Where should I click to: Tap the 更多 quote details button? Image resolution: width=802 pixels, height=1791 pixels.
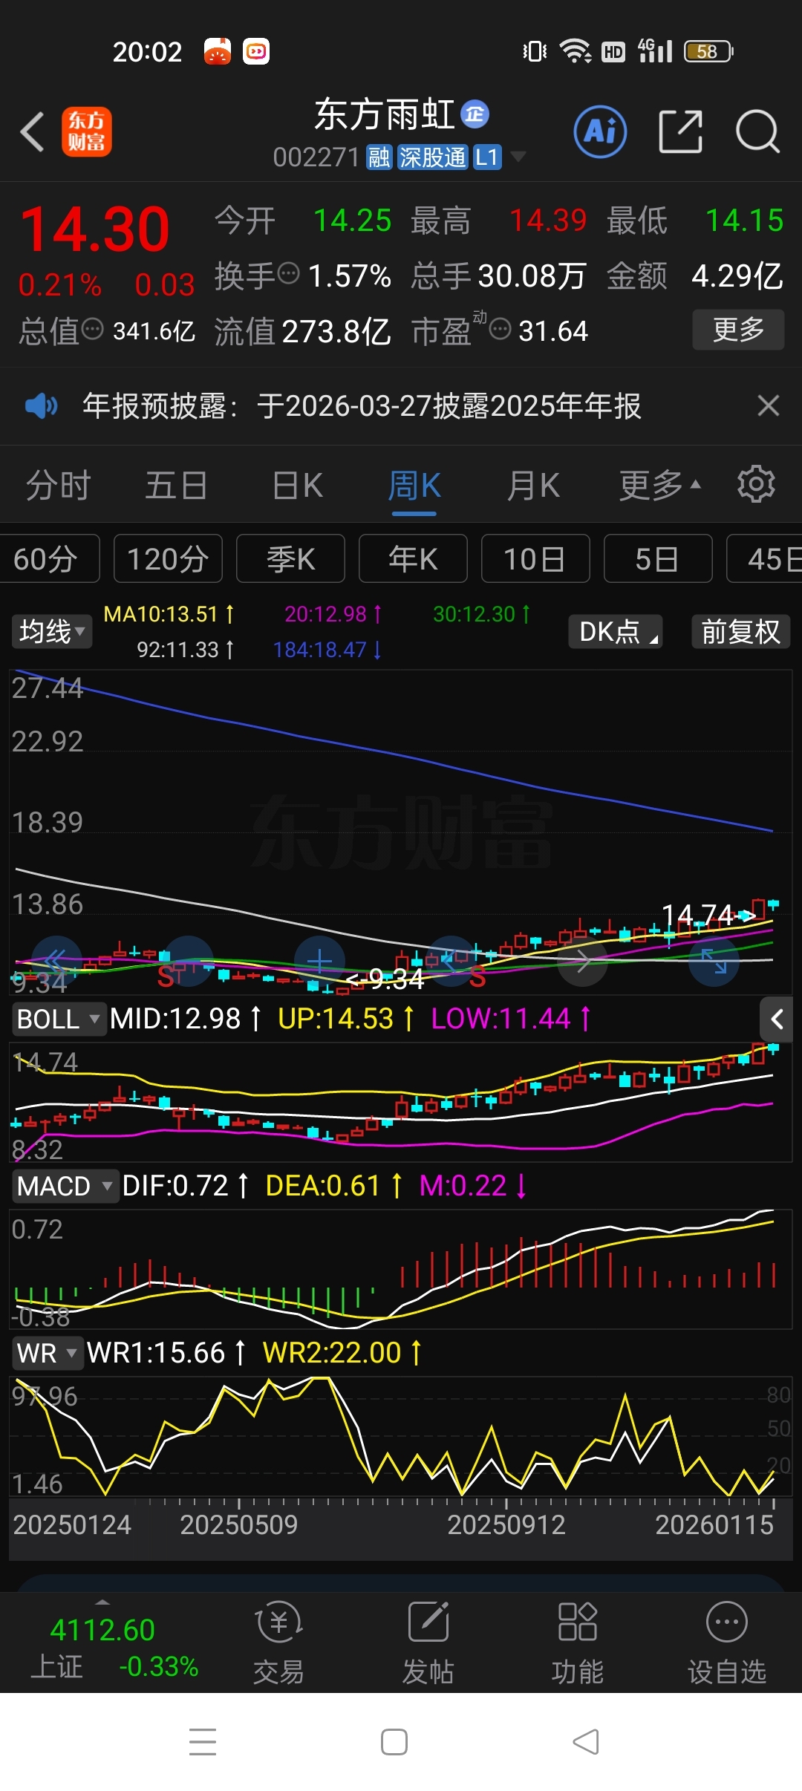tap(738, 329)
